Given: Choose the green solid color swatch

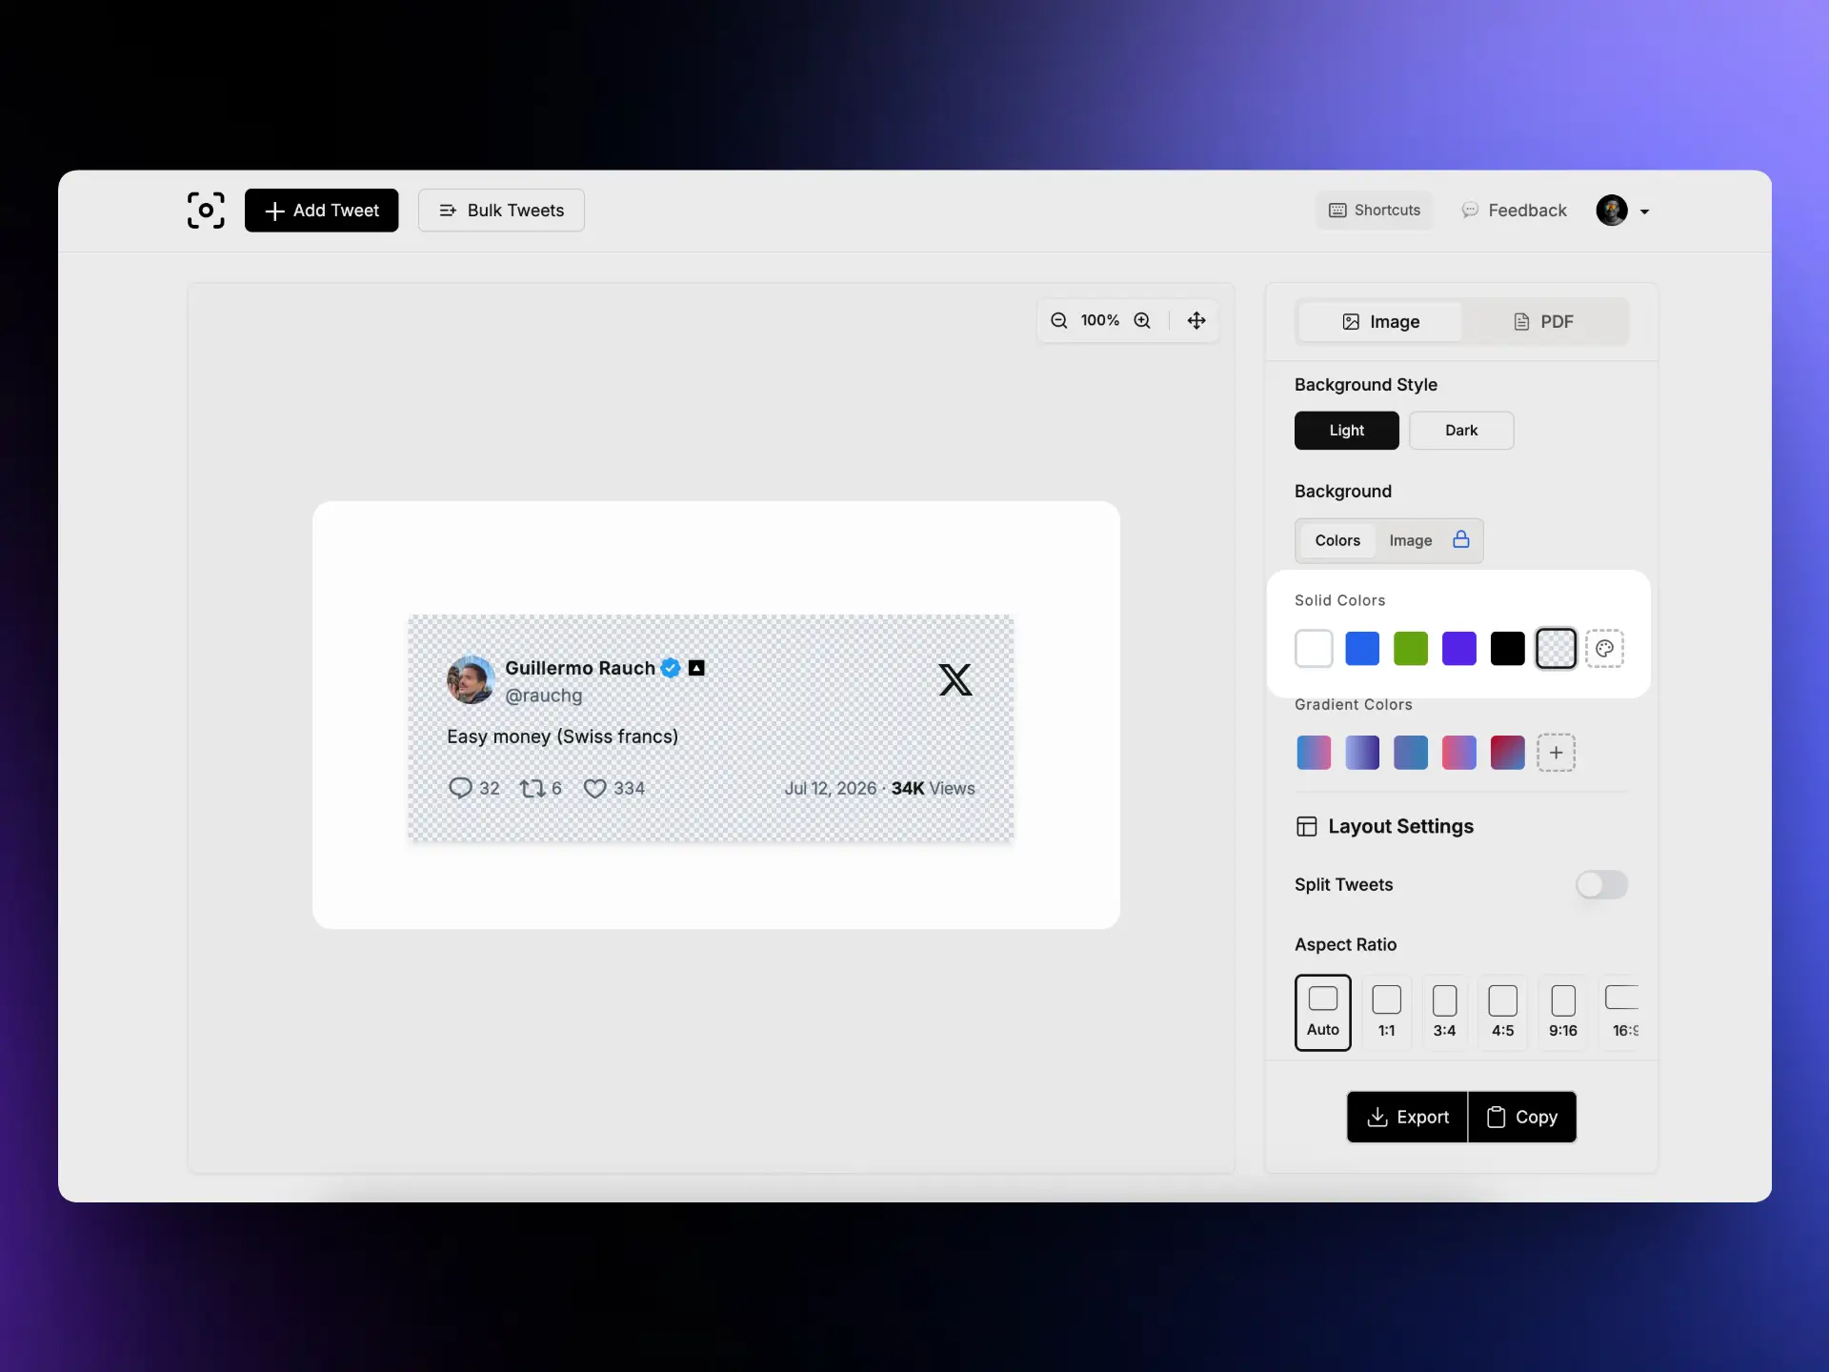Looking at the screenshot, I should click(x=1411, y=649).
